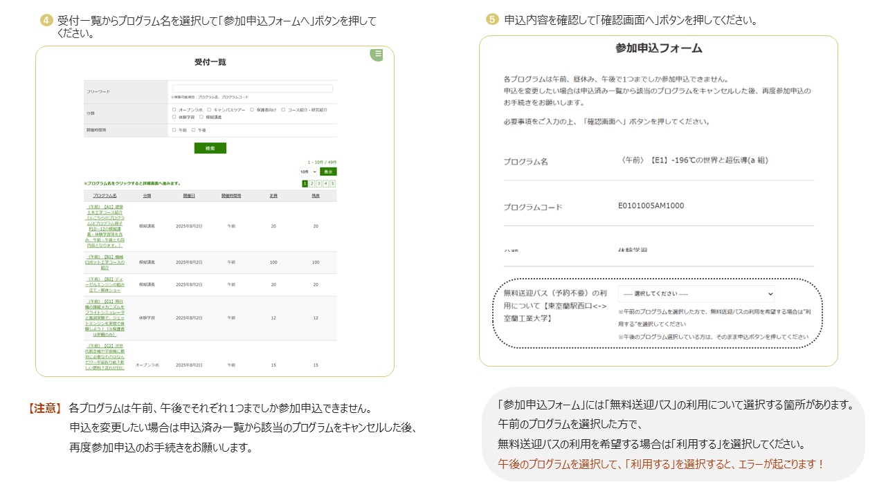The width and height of the screenshot is (886, 498).
Task: Sort by 開催時間帯 column header
Action: point(231,196)
